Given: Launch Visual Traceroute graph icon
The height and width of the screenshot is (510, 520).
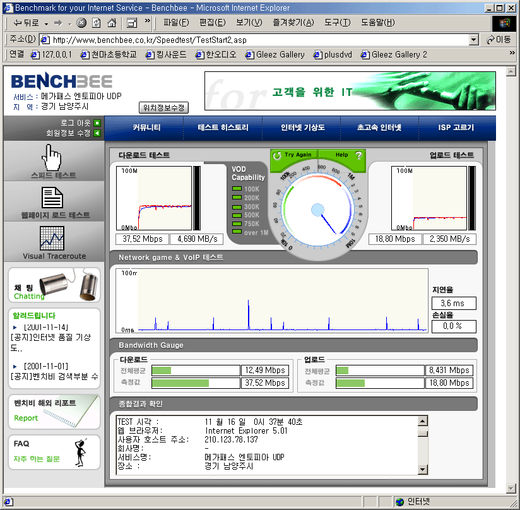Looking at the screenshot, I should (52, 239).
